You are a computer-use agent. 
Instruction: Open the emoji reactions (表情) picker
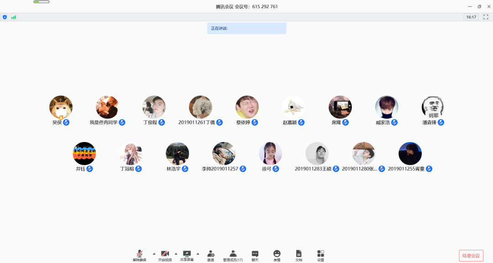(x=277, y=255)
